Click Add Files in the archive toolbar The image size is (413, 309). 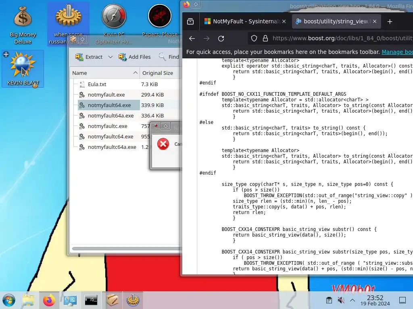(134, 57)
